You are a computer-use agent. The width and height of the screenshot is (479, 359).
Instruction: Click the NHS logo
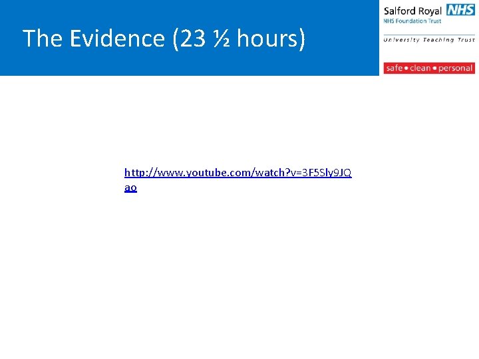460,10
